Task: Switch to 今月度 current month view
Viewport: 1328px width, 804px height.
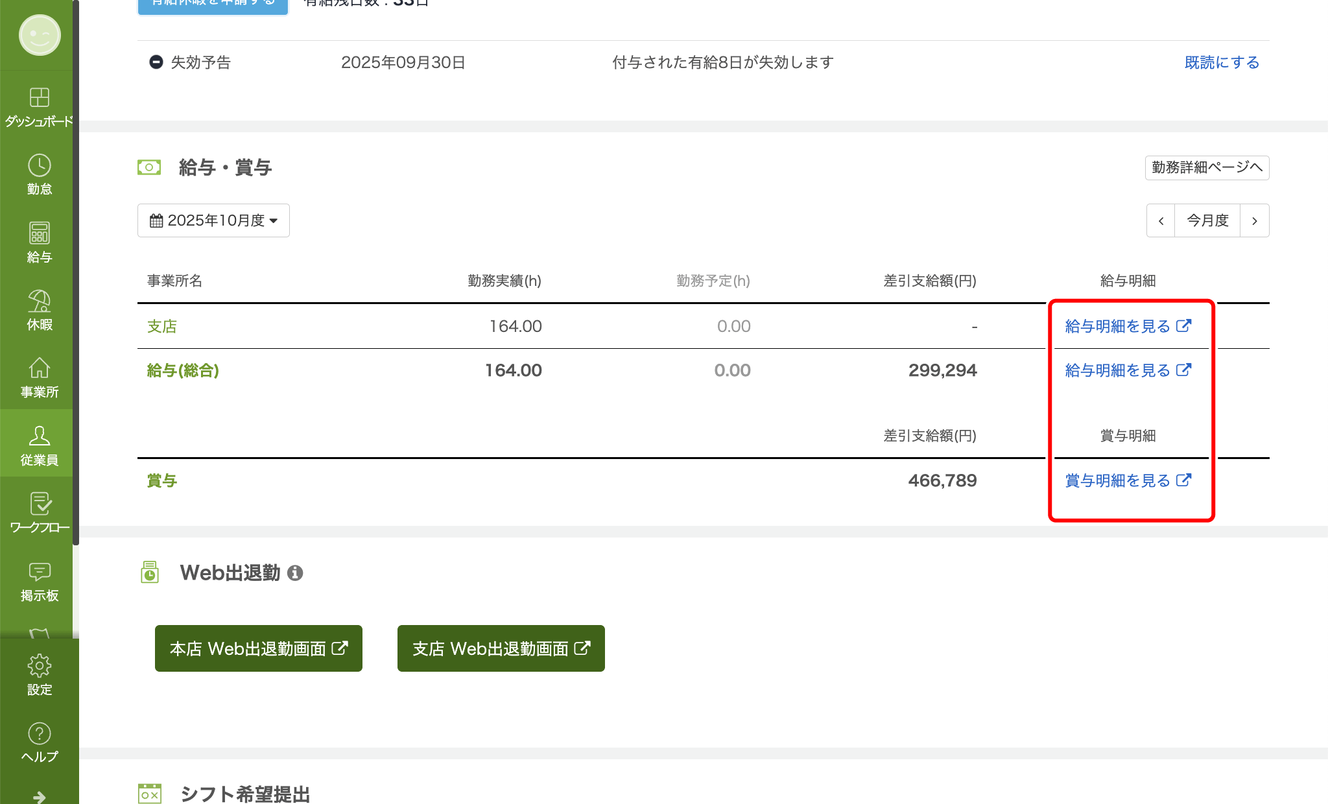Action: pos(1207,220)
